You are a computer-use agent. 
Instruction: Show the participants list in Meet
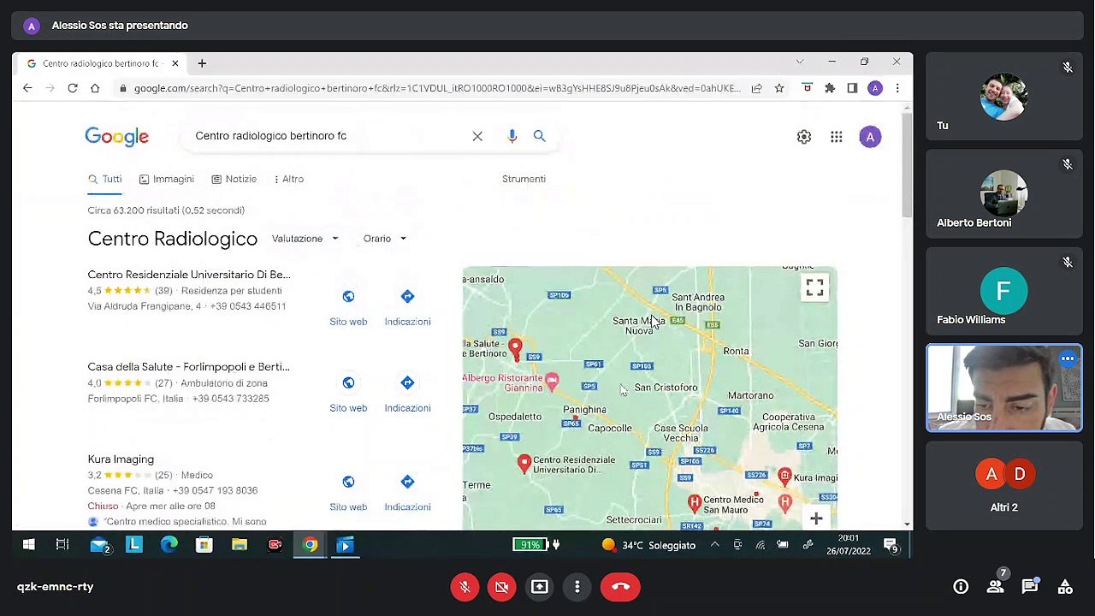pos(995,587)
